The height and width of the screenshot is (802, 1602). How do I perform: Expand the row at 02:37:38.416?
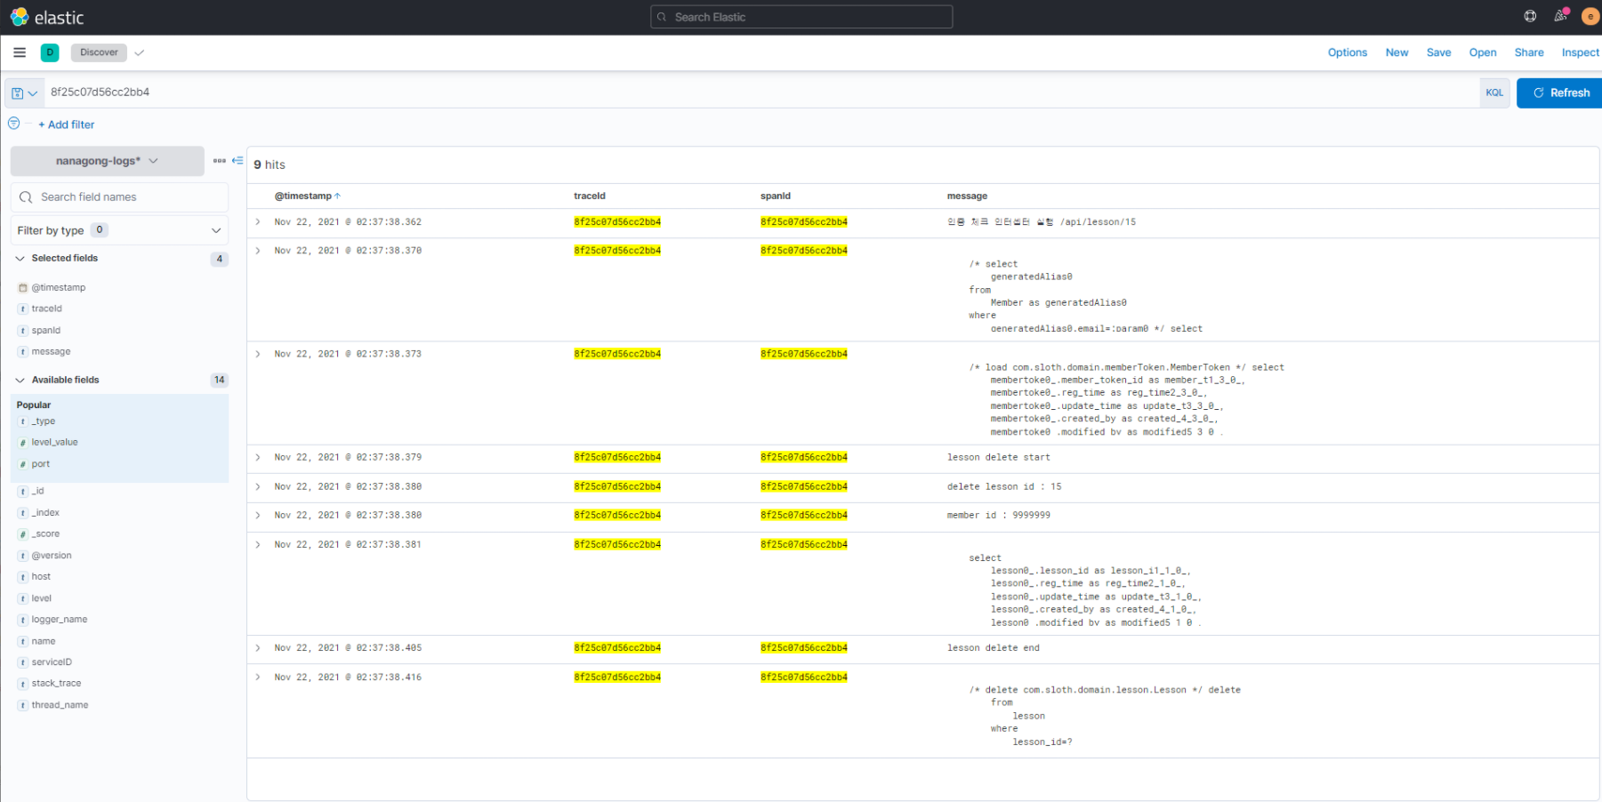tap(258, 677)
